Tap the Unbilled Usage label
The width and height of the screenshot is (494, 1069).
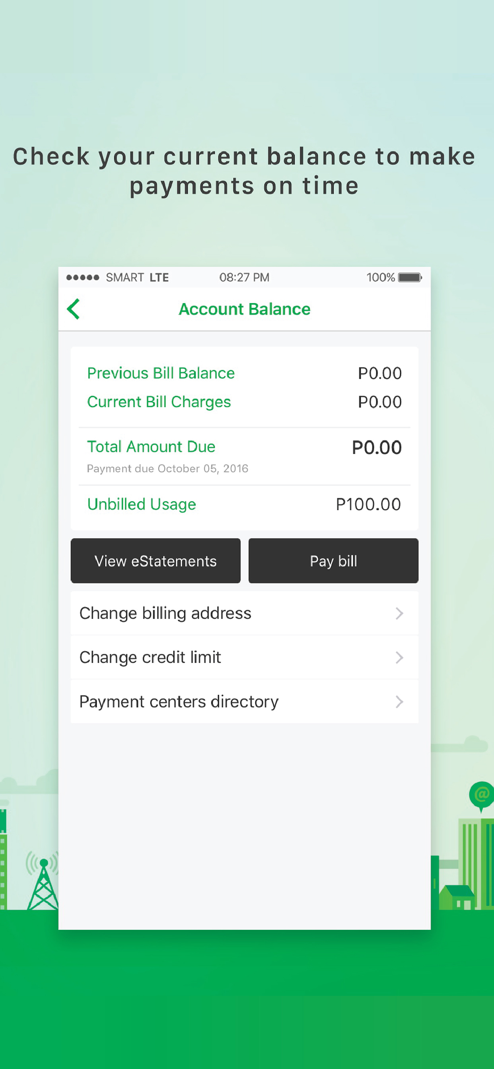click(142, 504)
